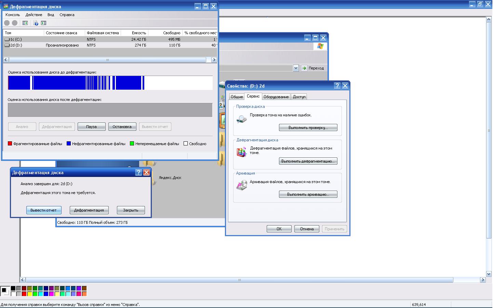The width and height of the screenshot is (493, 308).
Task: Click the Paint vertical scrollbar up arrow
Action: pos(489,20)
